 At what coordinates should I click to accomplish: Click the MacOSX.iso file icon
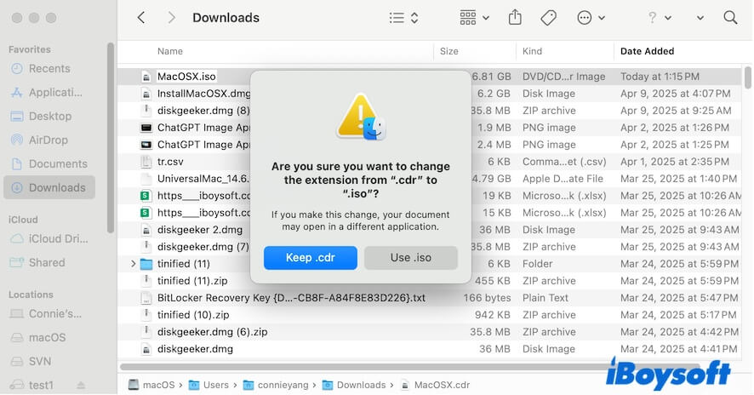146,77
